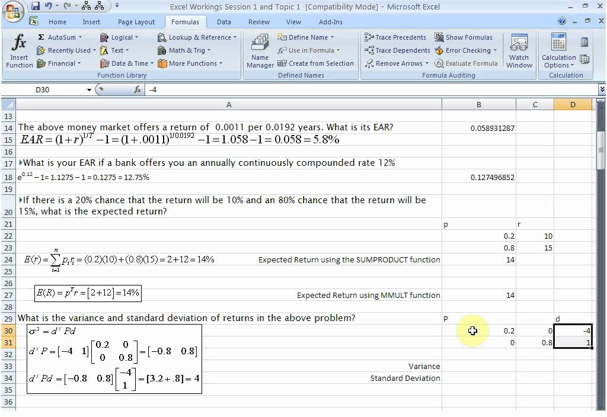
Task: Select column D header
Action: [x=573, y=104]
